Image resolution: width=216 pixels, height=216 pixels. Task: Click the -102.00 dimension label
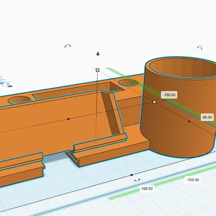193,180
